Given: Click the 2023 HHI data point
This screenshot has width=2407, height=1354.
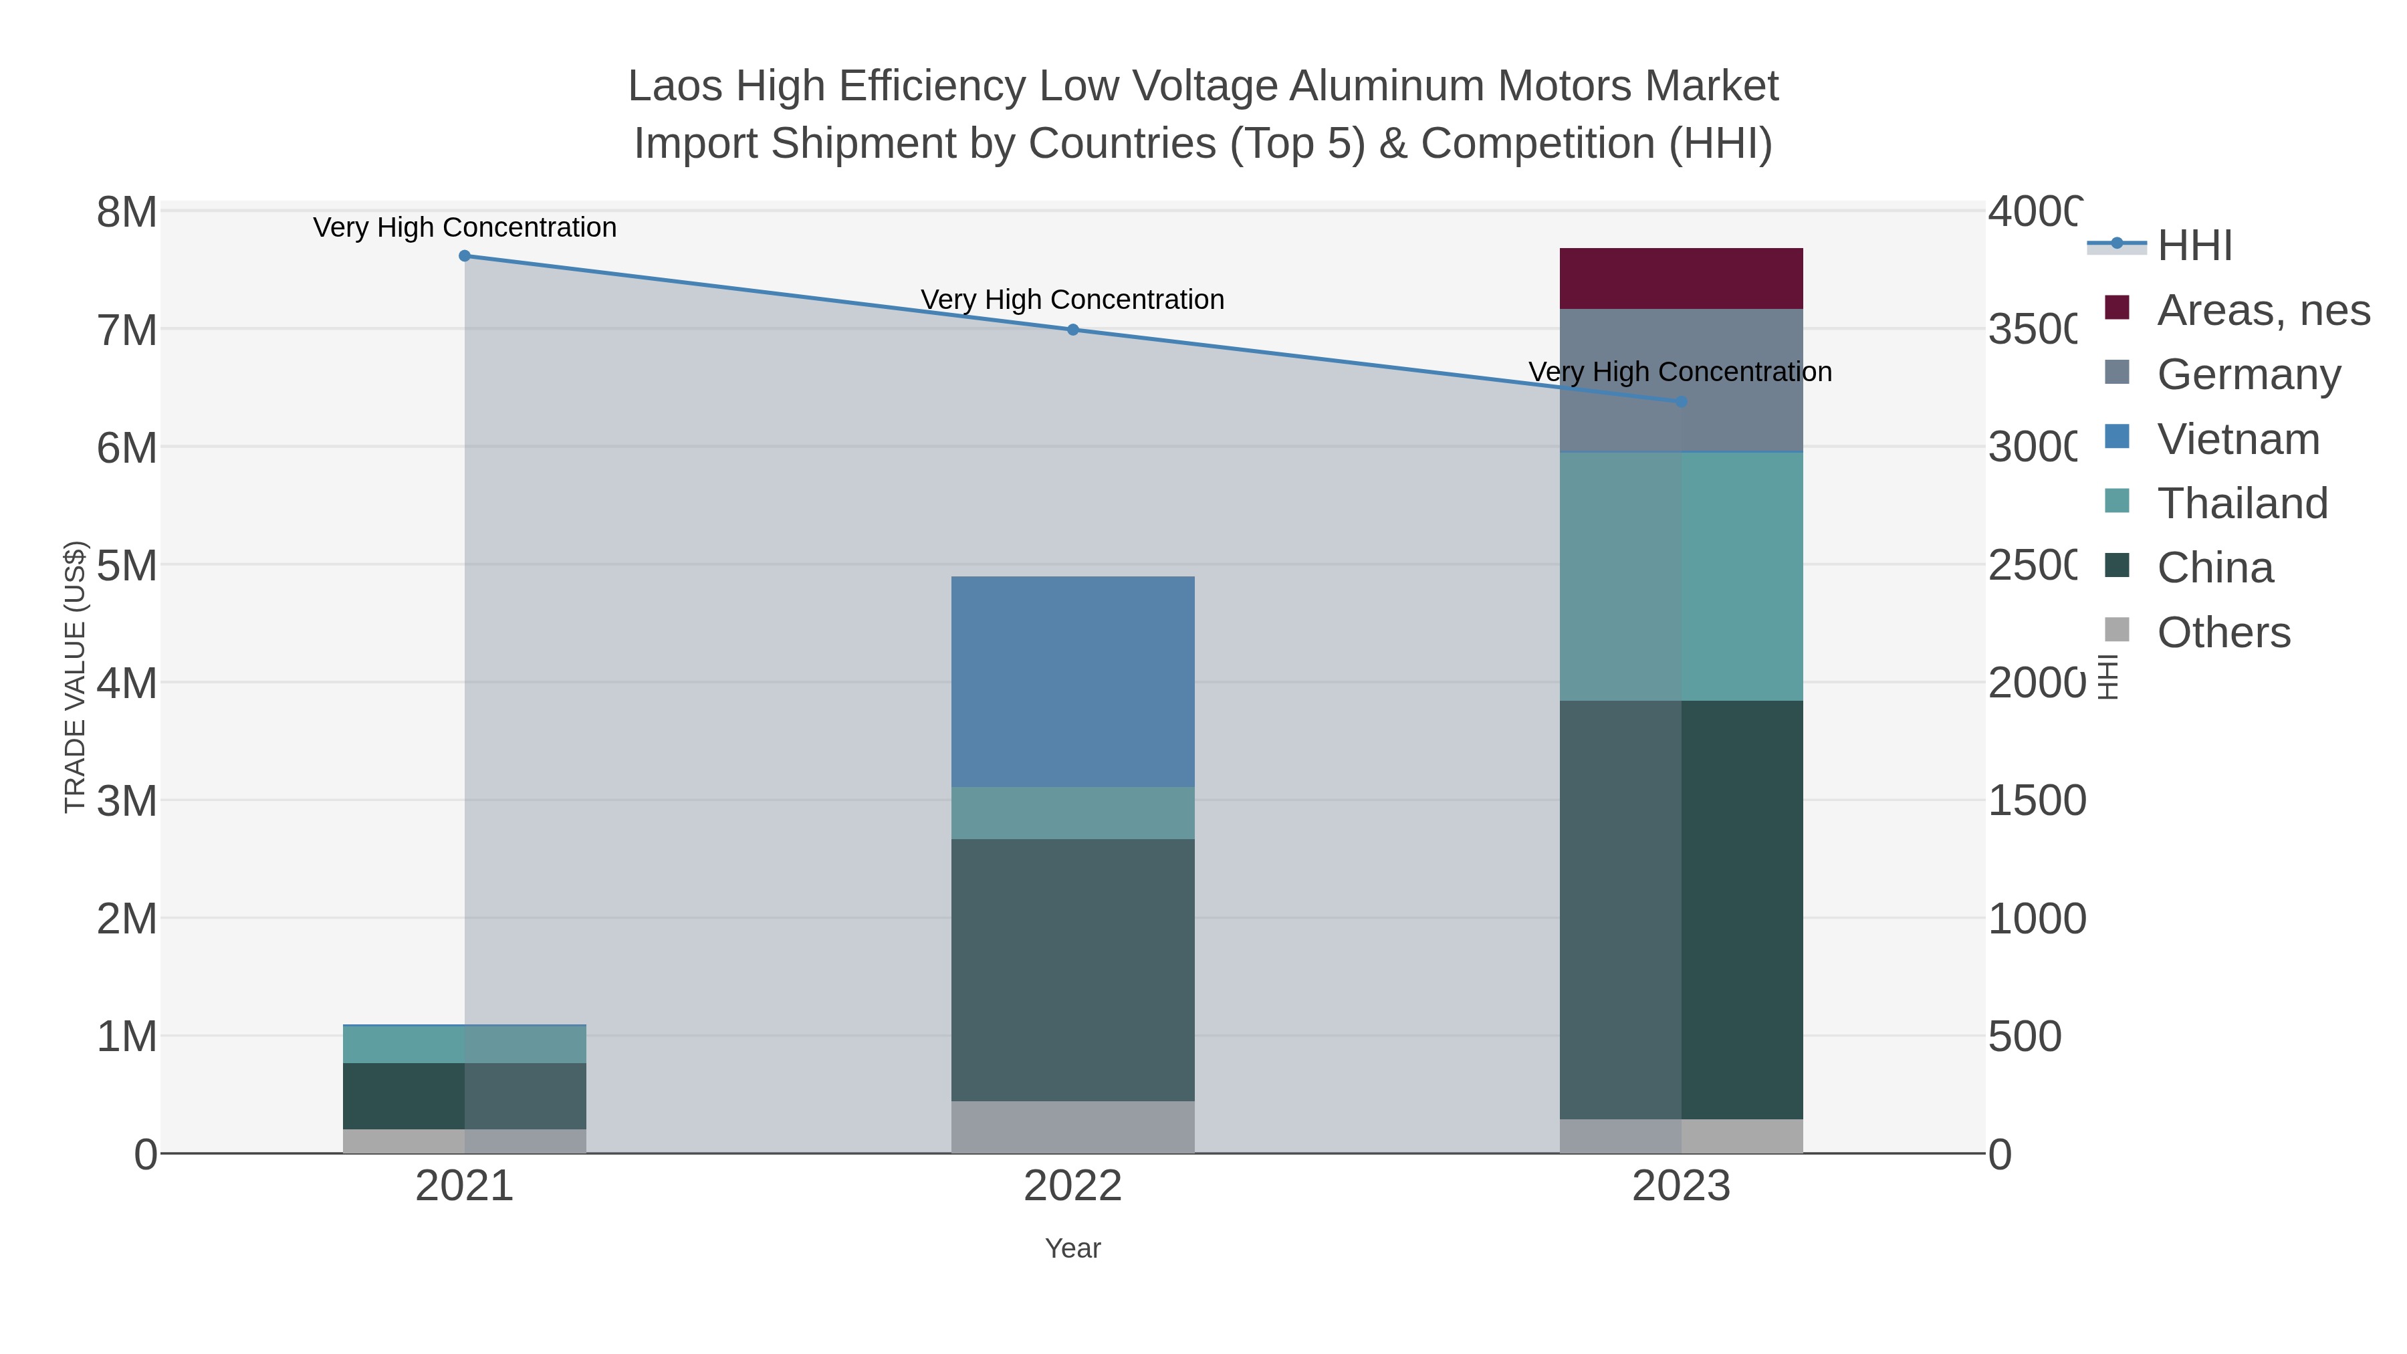Looking at the screenshot, I should coord(1681,402).
